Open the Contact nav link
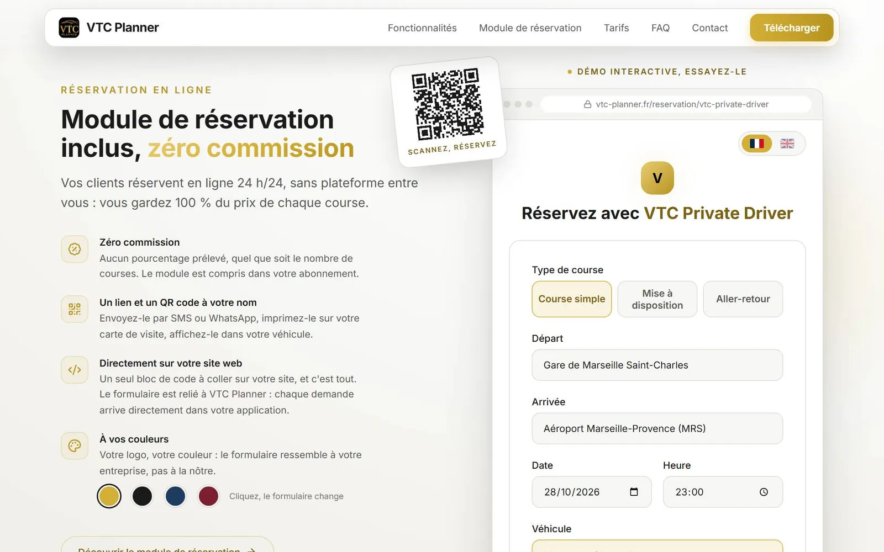The width and height of the screenshot is (884, 552). (710, 28)
